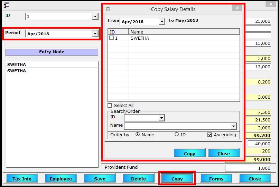The width and height of the screenshot is (279, 187).
Task: Click the Entry Mode button
Action: (52, 52)
